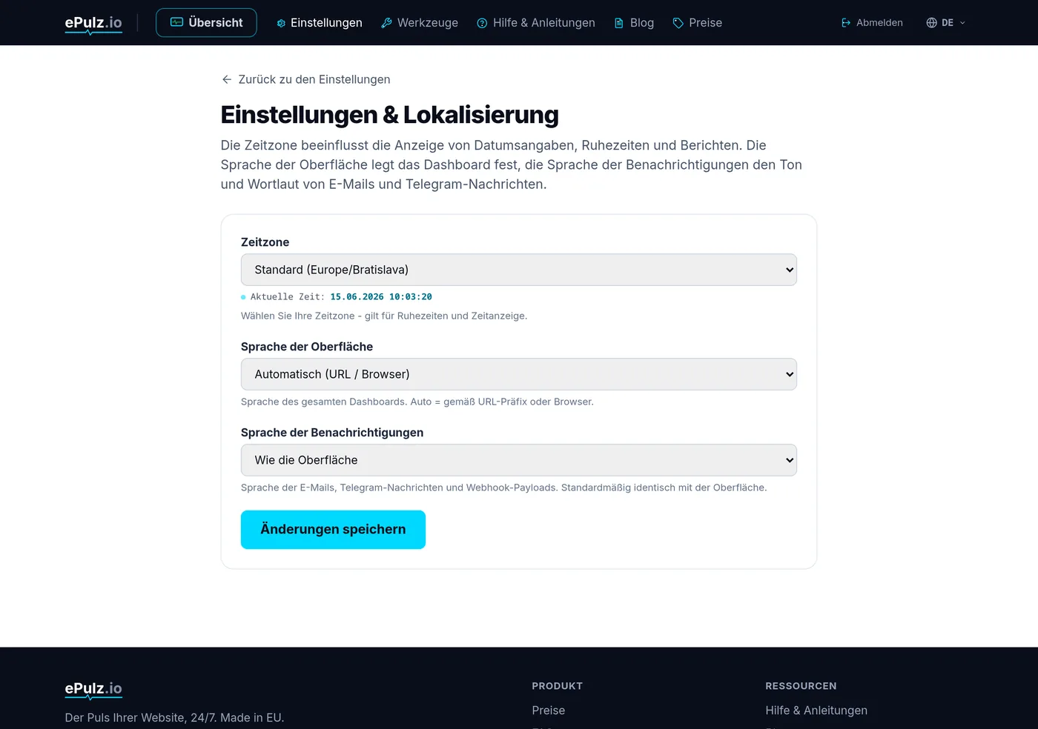This screenshot has height=729, width=1038.
Task: Open the Sprache der Oberfläche dropdown
Action: [519, 374]
